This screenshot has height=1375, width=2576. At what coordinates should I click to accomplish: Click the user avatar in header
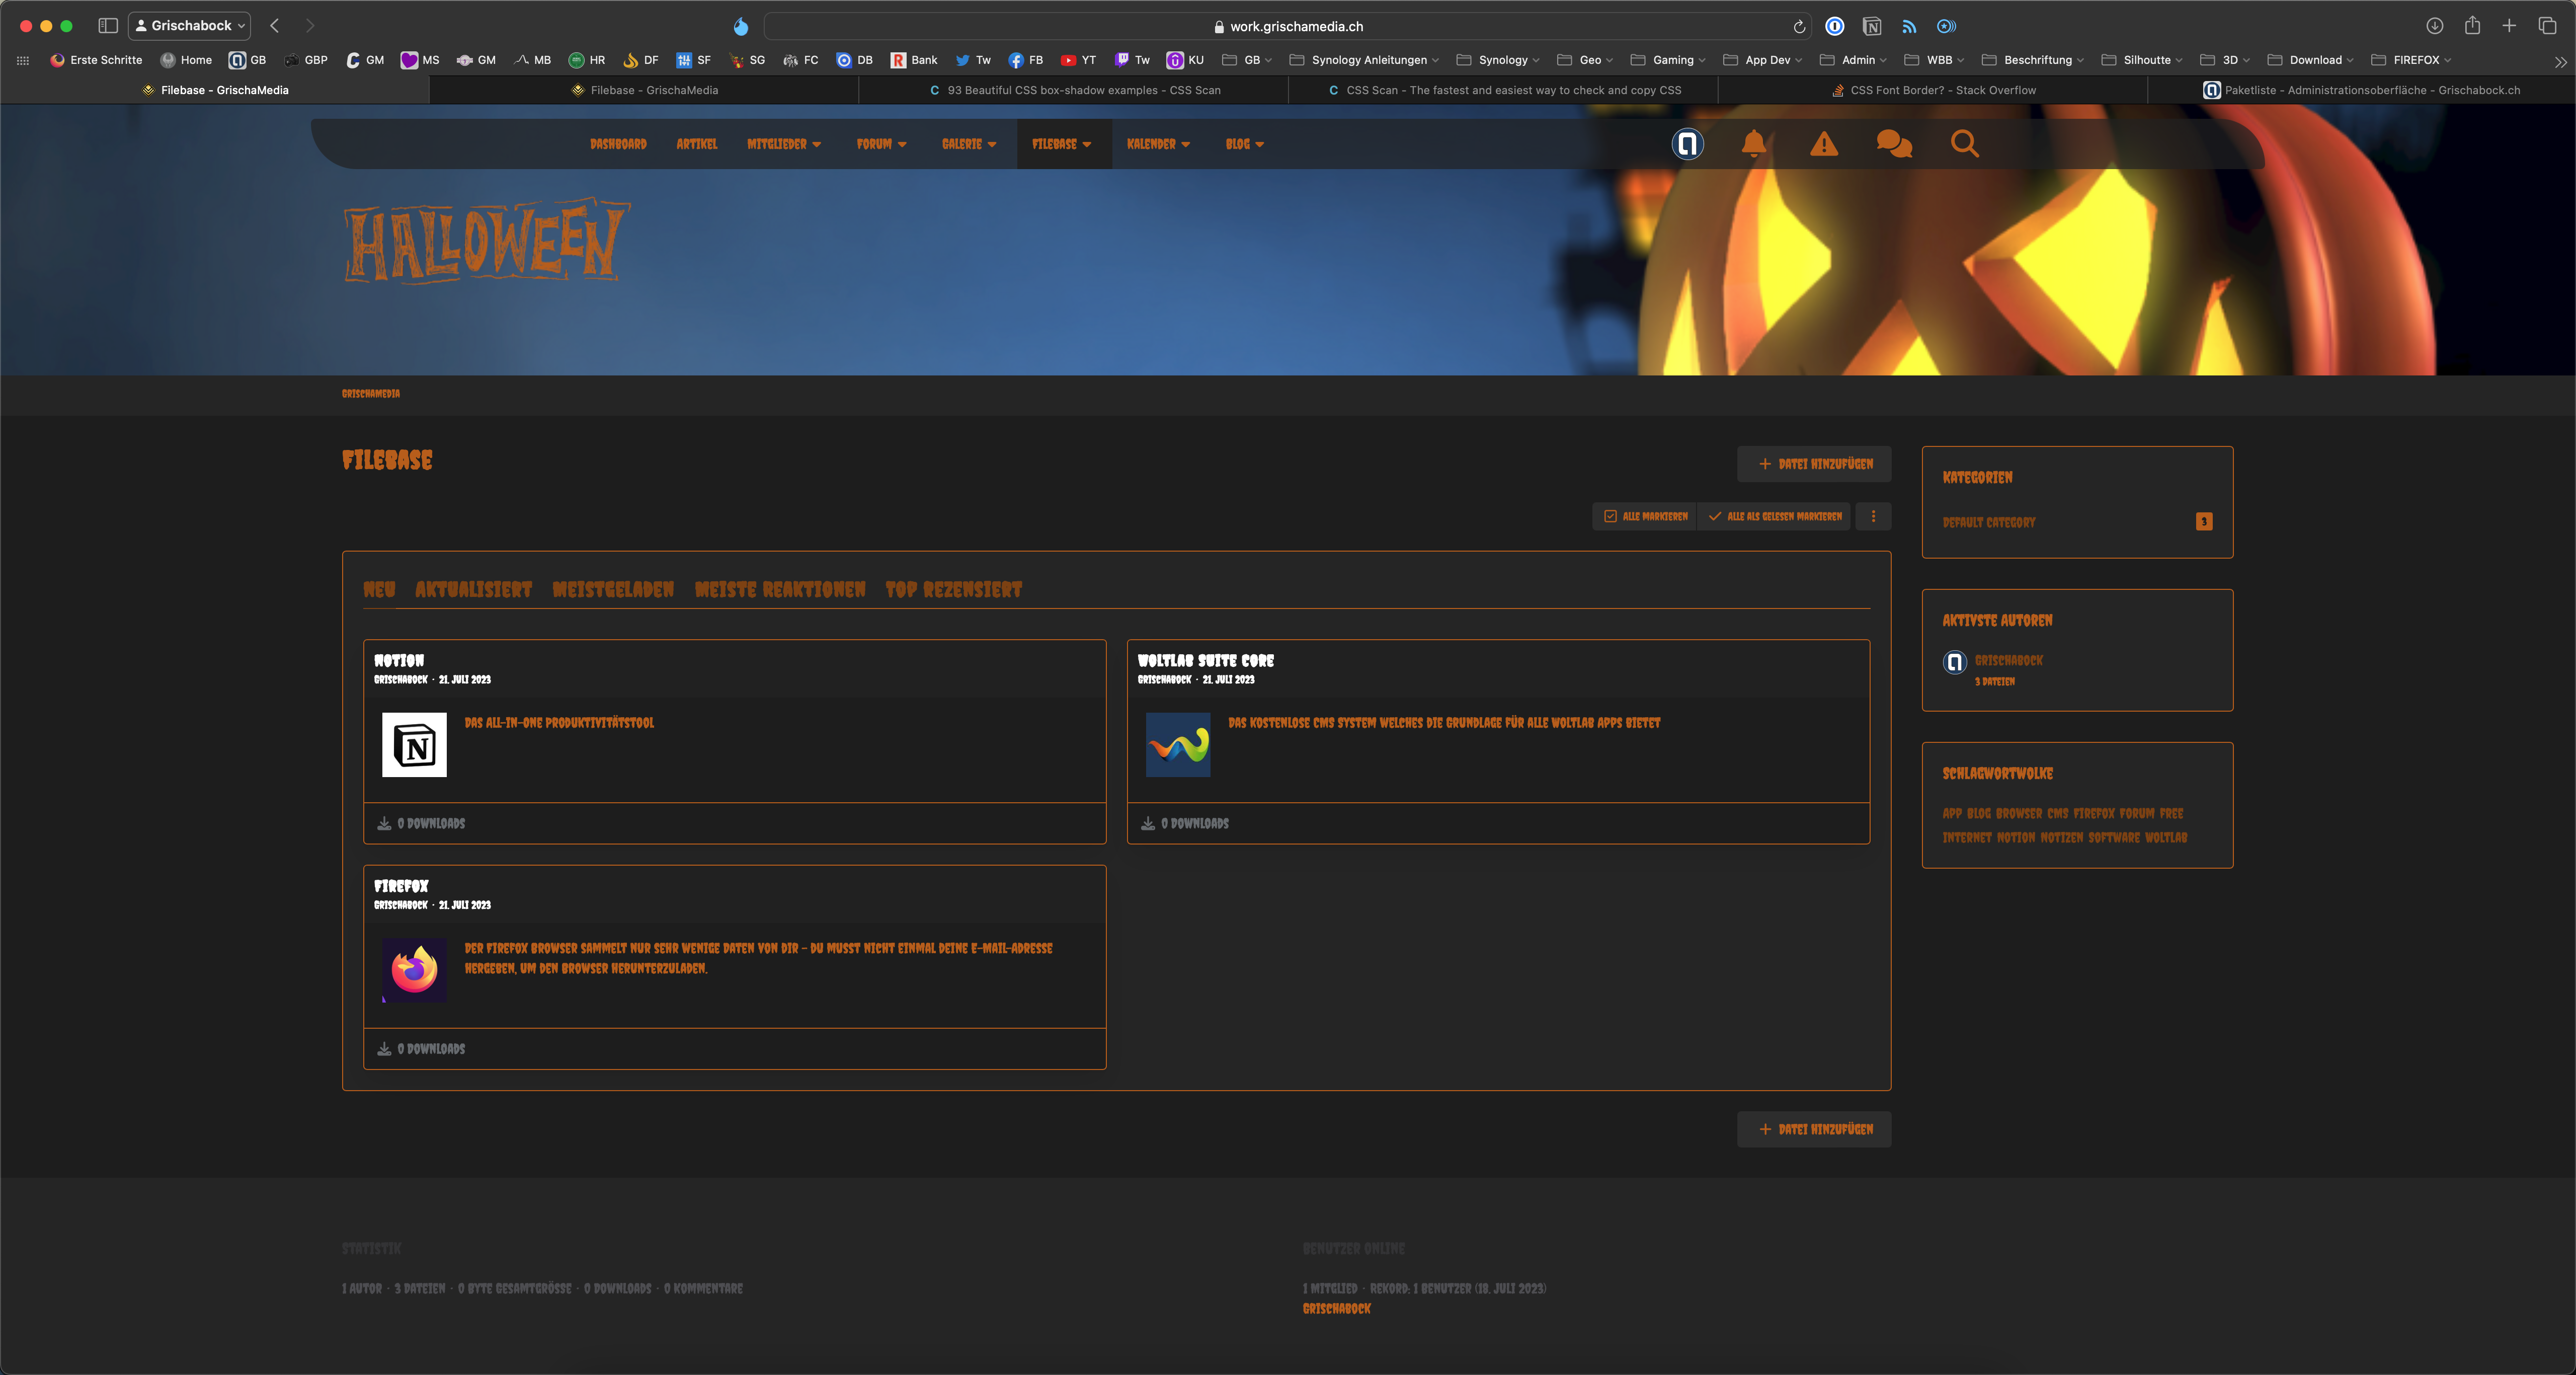point(1687,144)
